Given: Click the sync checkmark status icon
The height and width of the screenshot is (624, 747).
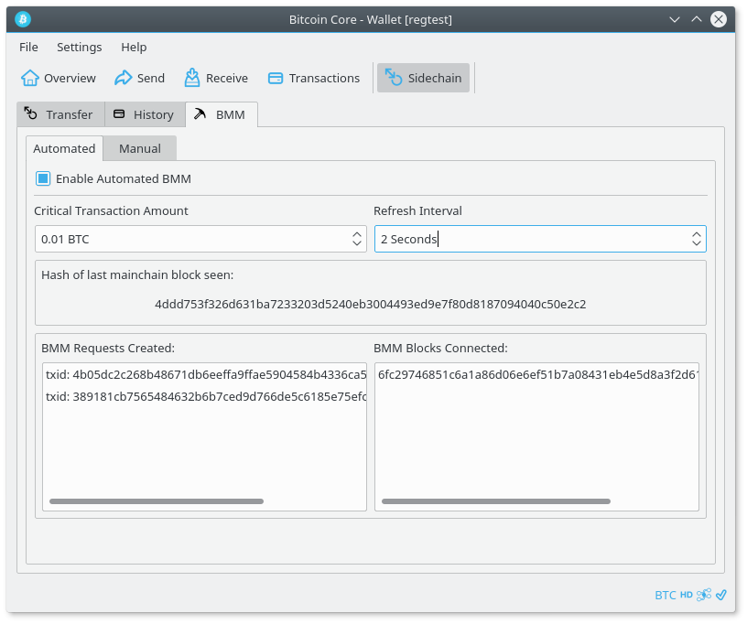Looking at the screenshot, I should tap(720, 595).
